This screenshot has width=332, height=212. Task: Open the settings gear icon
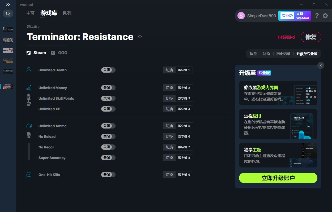(325, 16)
